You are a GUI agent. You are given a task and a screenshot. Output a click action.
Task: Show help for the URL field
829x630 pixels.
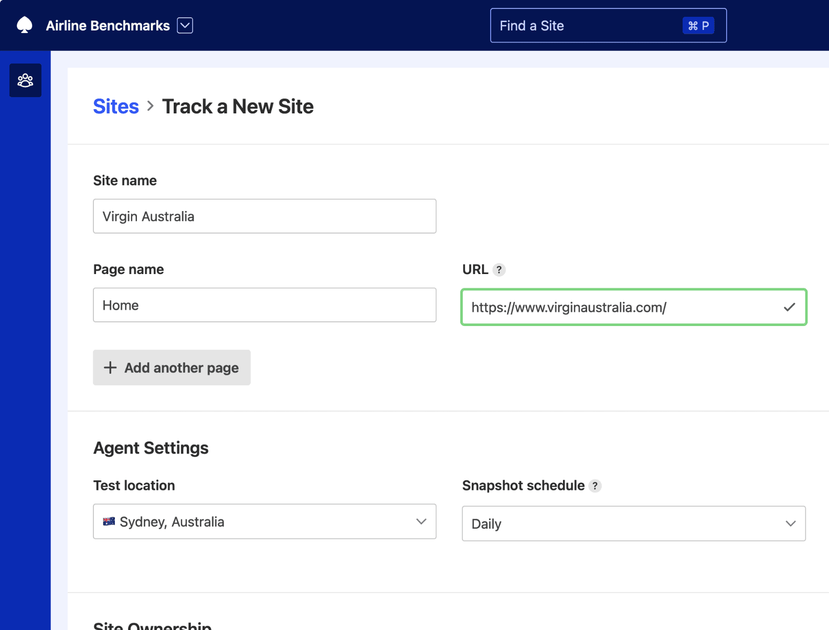pyautogui.click(x=499, y=270)
